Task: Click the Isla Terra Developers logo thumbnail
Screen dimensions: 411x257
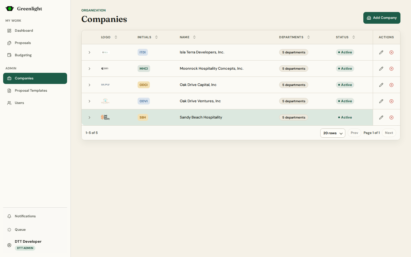Action: 105,52
